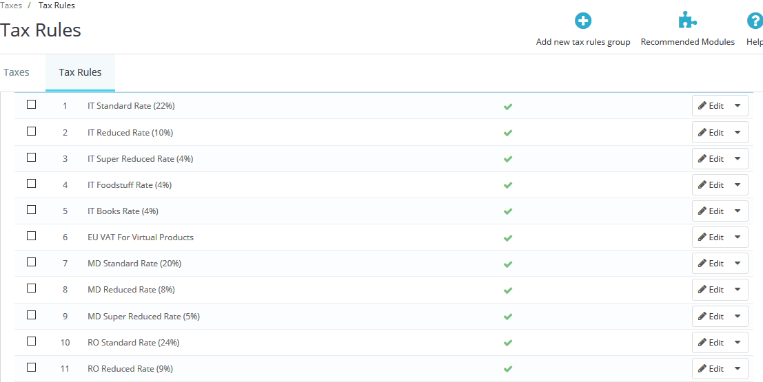Edit the IT Standard Rate (22%) rule
The width and height of the screenshot is (763, 382).
pos(711,106)
